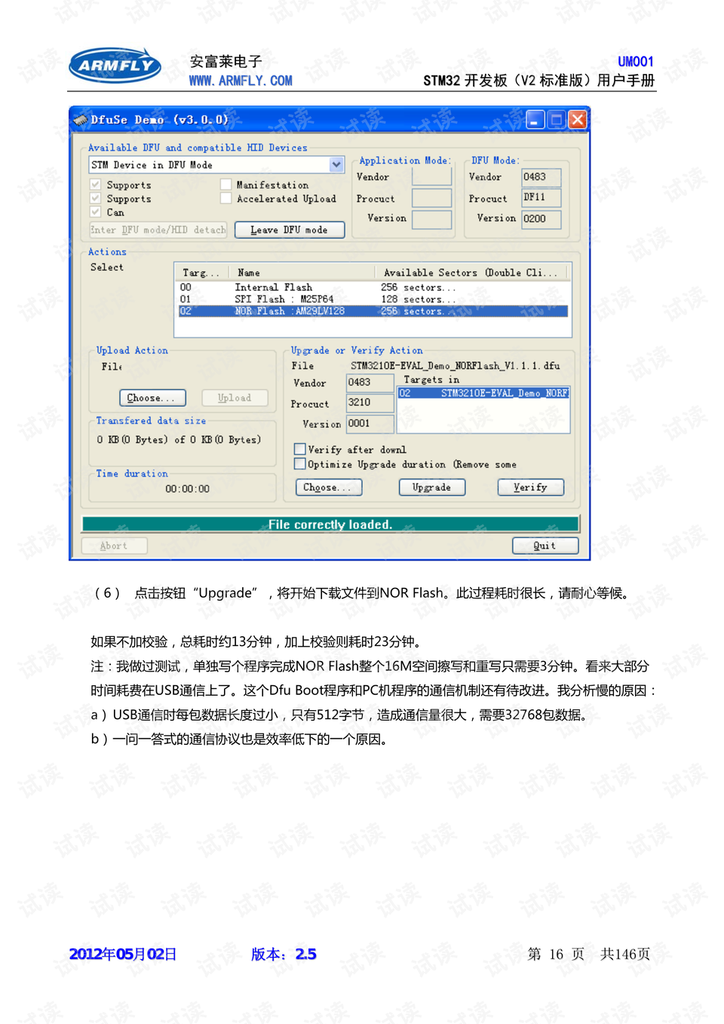Click the dfu file name text

tap(456, 365)
